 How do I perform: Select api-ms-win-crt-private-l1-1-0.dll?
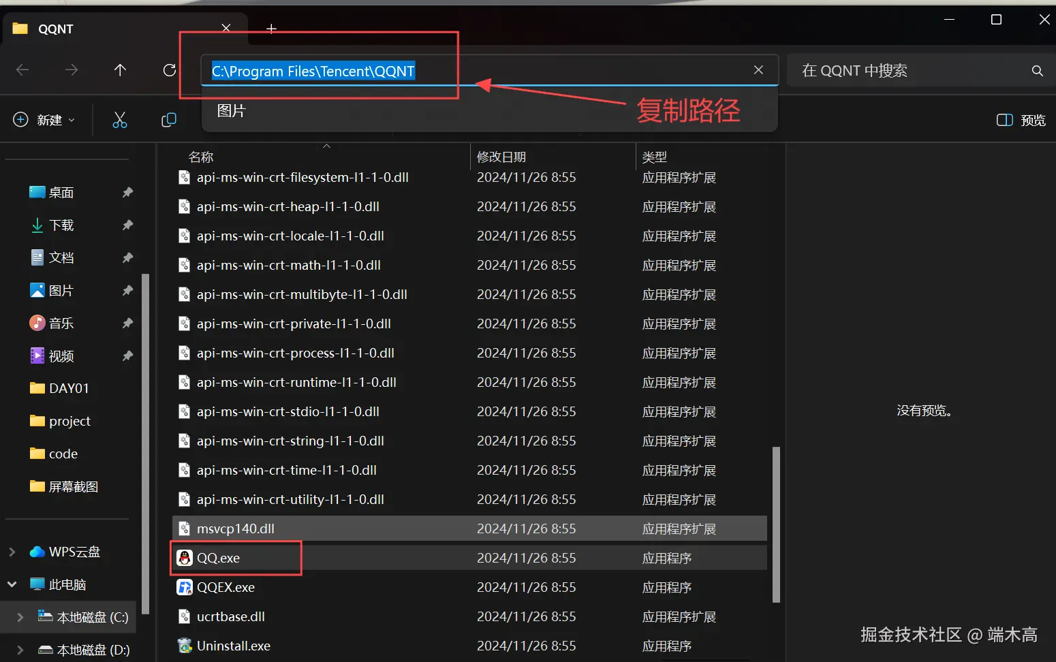click(469, 324)
